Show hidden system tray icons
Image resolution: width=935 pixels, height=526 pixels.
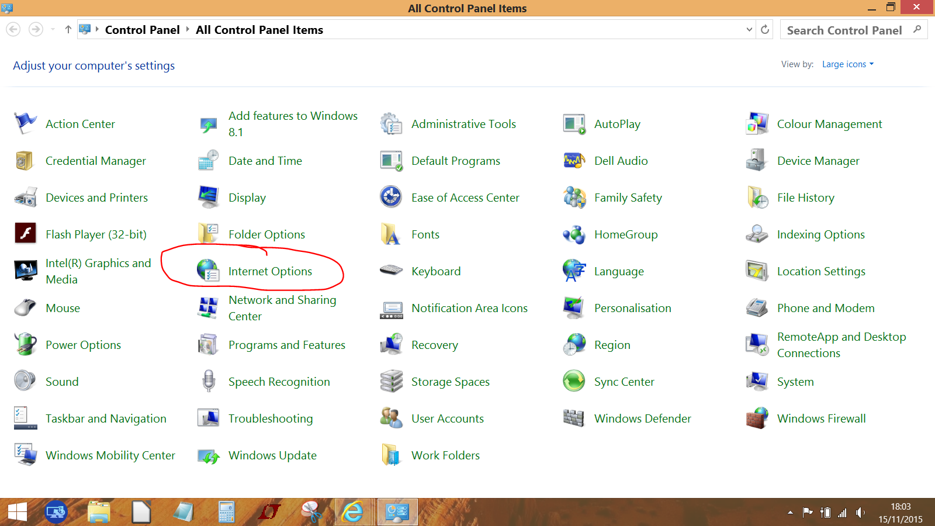(790, 513)
